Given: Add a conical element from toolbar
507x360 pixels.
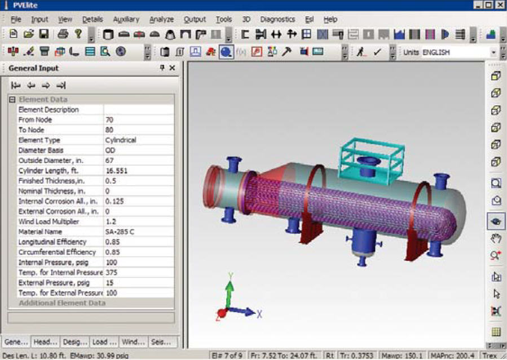Looking at the screenshot, I should [170, 34].
